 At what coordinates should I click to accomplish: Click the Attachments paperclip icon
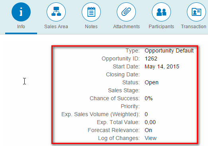click(126, 12)
